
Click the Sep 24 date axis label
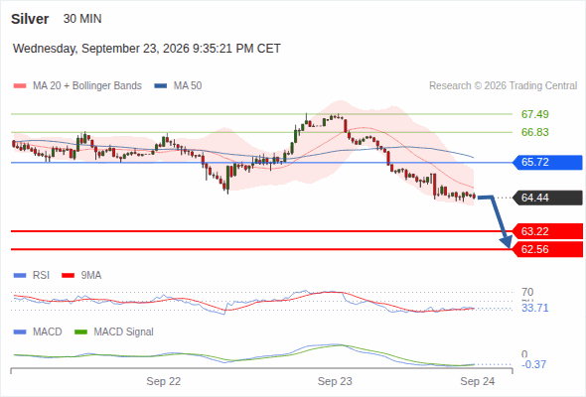478,381
